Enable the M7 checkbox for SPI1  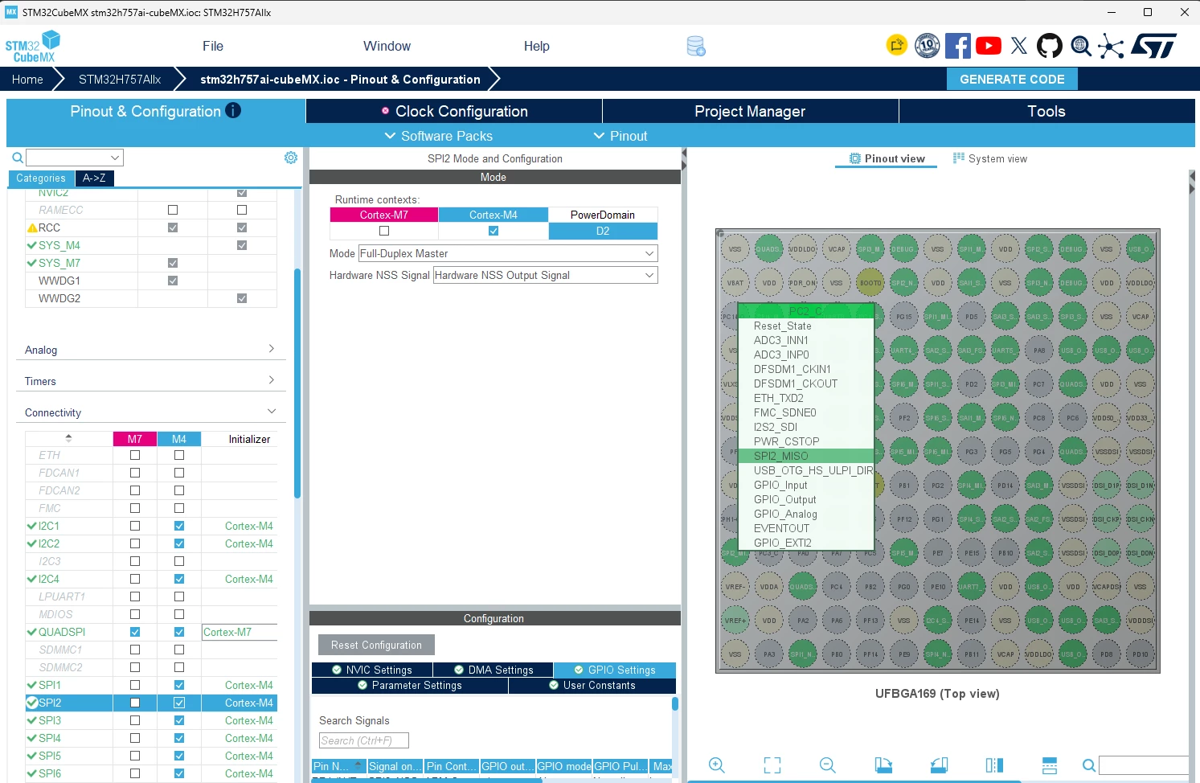135,685
